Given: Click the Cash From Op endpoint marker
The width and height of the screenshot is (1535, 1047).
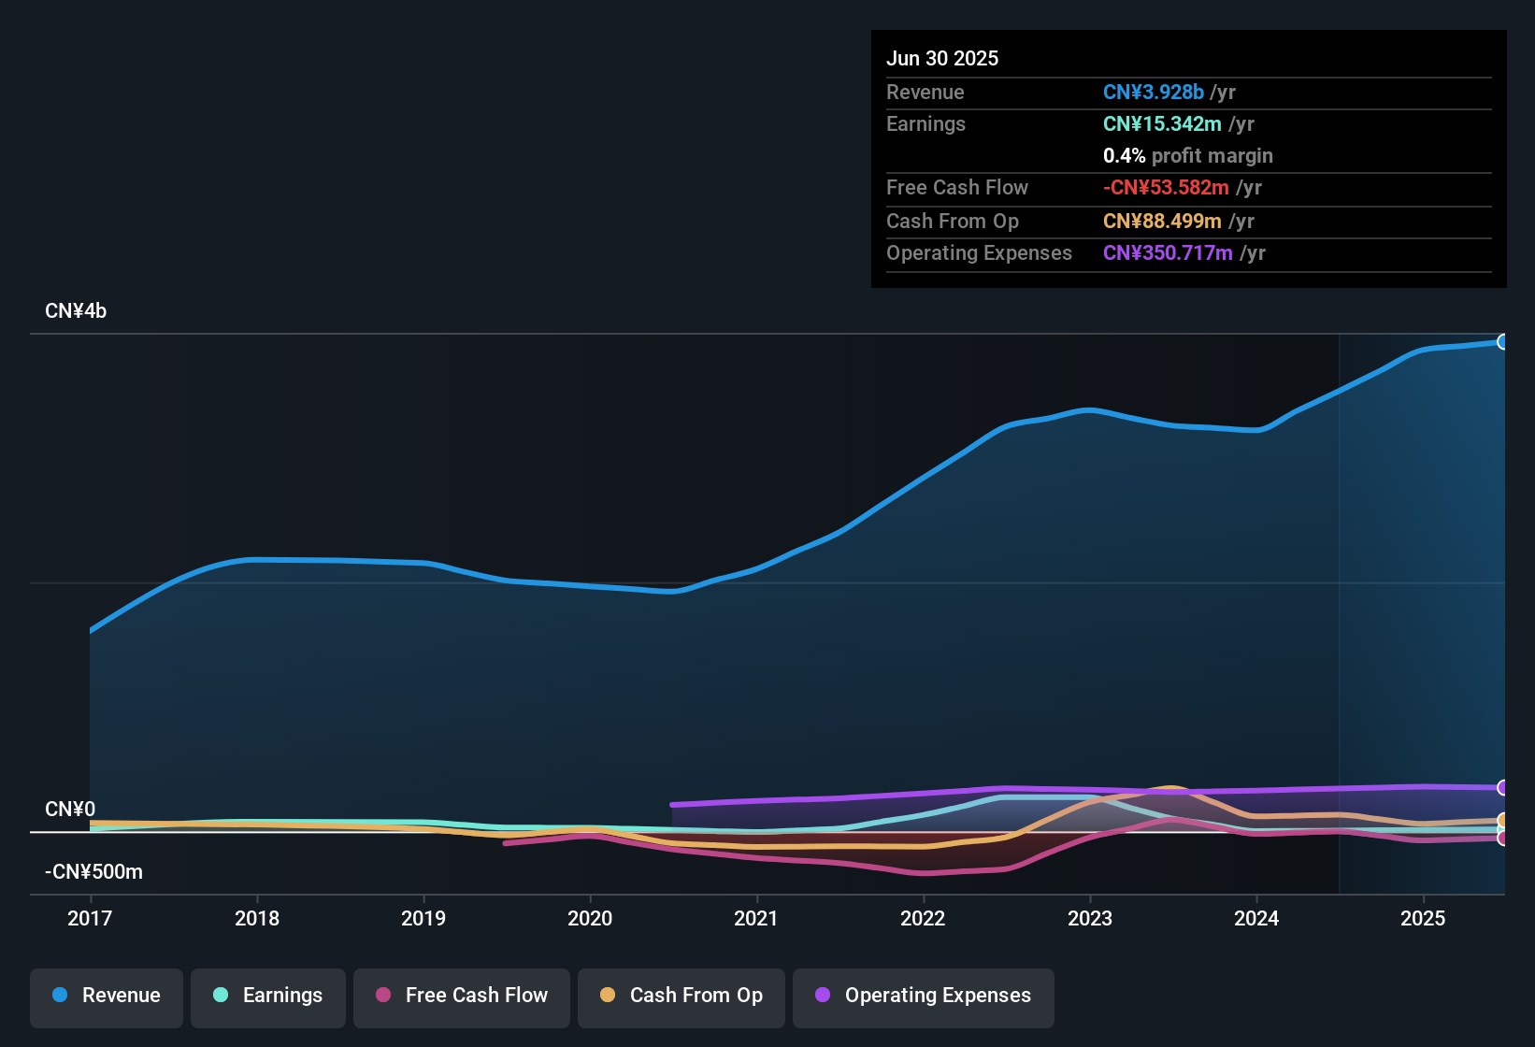Looking at the screenshot, I should click(x=1503, y=821).
